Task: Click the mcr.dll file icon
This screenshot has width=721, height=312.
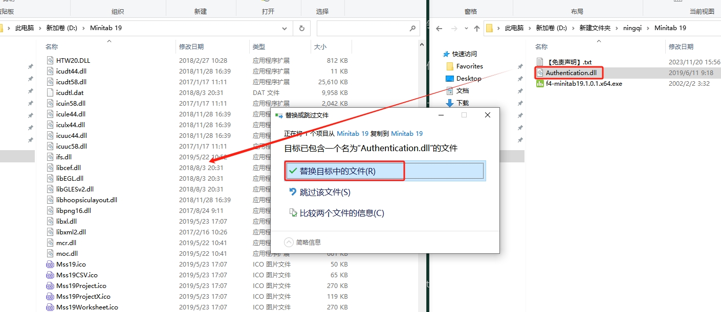Action: (50, 243)
